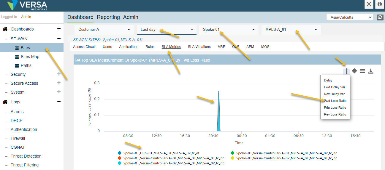
Task: Click the hamburger list icon on chart
Action: [362, 71]
